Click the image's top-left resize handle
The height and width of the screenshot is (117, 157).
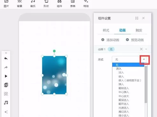(42, 56)
